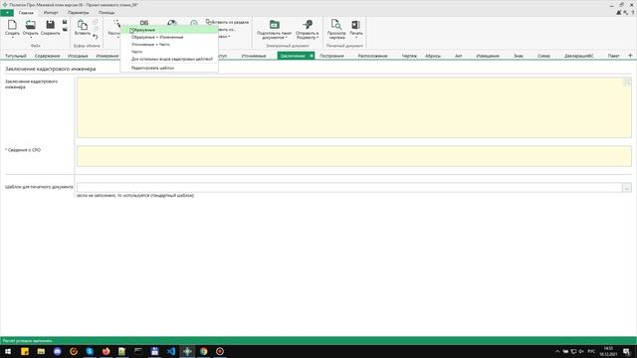The height and width of the screenshot is (358, 637).
Task: Click the Вставить clipboard icon
Action: pos(83,25)
